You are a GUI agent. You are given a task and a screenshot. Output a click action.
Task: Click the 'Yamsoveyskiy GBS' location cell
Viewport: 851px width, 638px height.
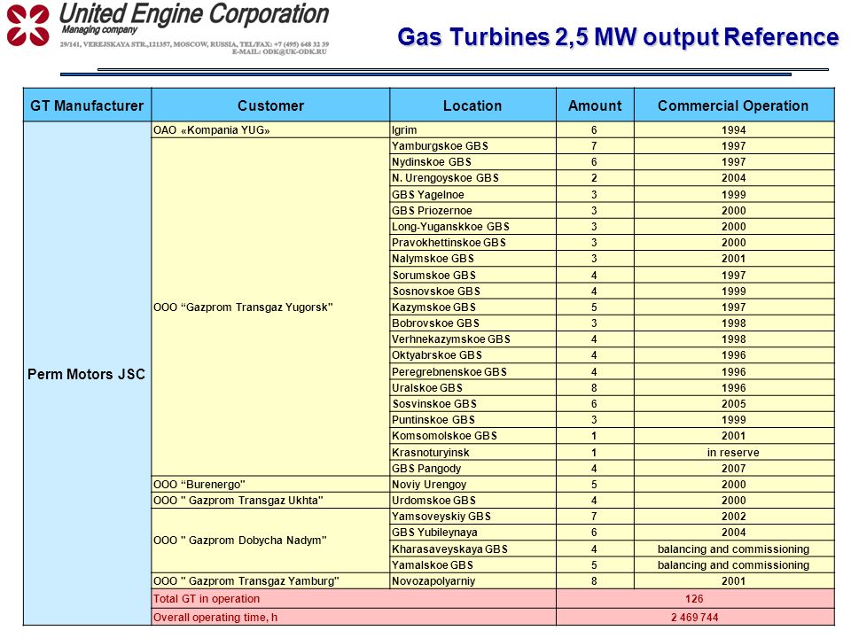(472, 517)
